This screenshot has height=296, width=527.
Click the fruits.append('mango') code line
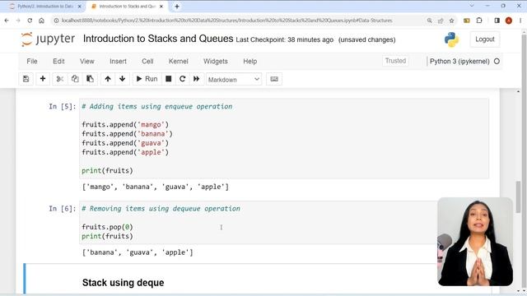[125, 124]
